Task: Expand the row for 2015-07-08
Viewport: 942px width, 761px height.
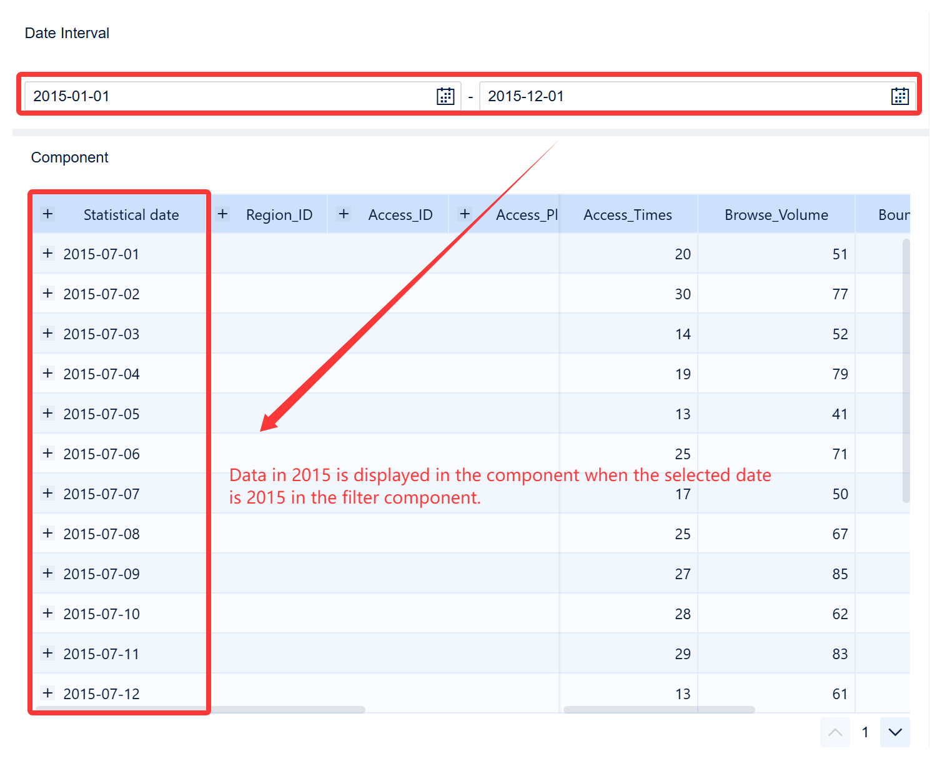Action: (x=47, y=534)
